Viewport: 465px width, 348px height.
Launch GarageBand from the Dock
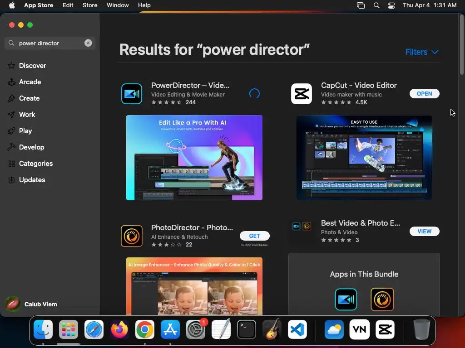click(272, 329)
